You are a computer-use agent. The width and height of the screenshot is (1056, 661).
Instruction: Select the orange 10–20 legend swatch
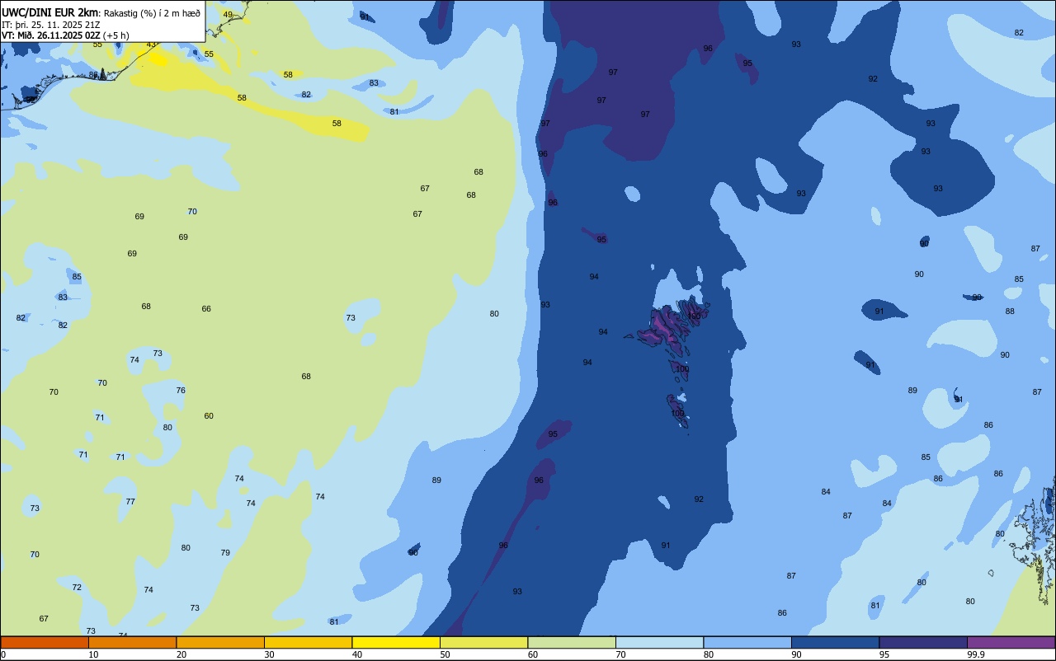[x=132, y=642]
